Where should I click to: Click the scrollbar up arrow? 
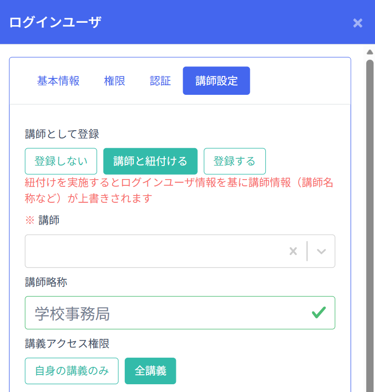(370, 52)
